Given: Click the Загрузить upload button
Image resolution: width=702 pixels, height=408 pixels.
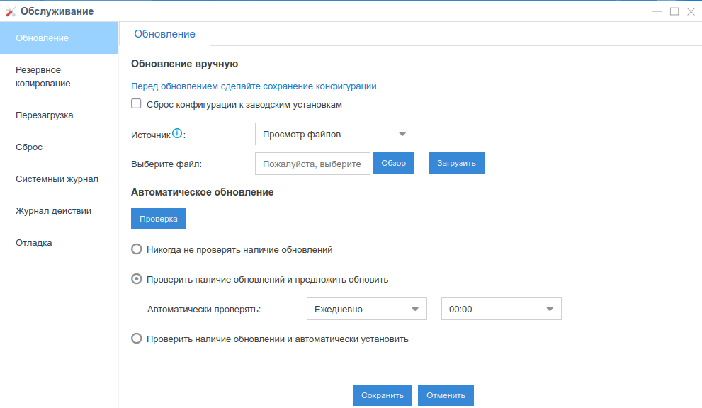Looking at the screenshot, I should (x=456, y=163).
